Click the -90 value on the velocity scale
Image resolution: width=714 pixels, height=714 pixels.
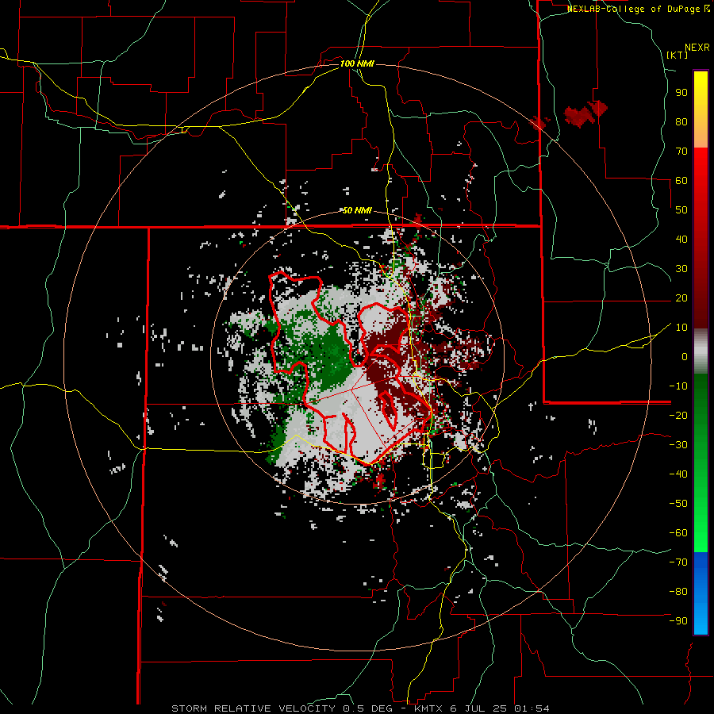(x=678, y=621)
